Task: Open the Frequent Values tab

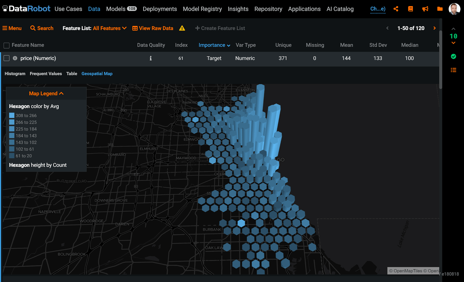Action: [46, 74]
